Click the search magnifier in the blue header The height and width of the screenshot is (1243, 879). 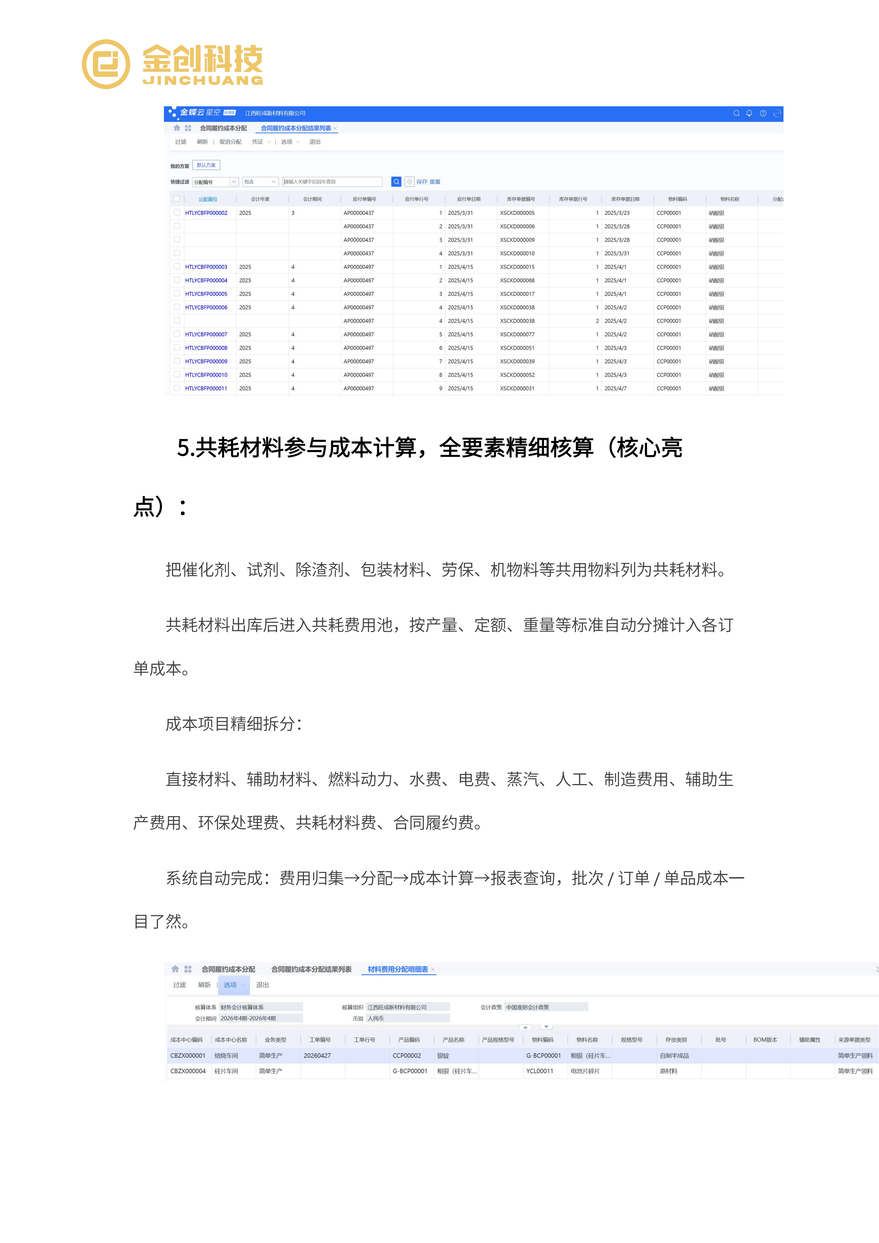tap(736, 113)
